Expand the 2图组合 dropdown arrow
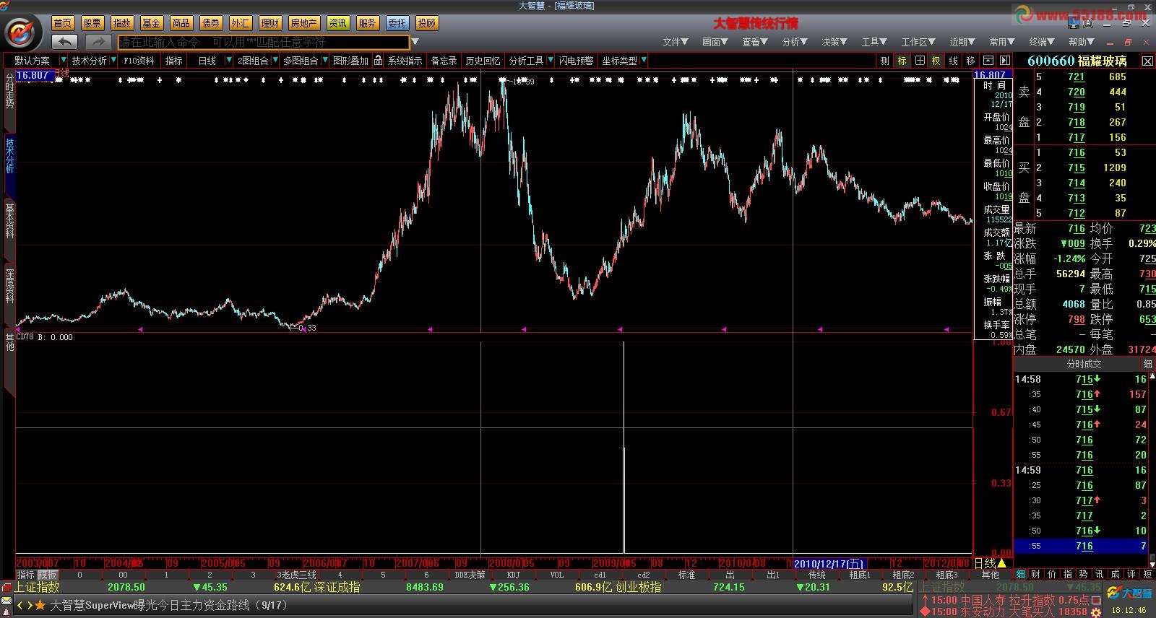1156x618 pixels. [x=275, y=61]
